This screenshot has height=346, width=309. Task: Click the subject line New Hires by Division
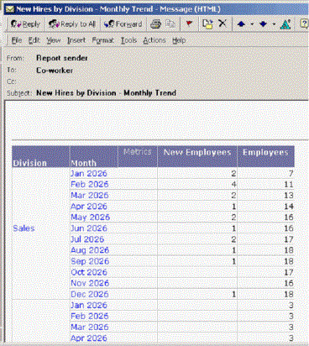(x=106, y=93)
